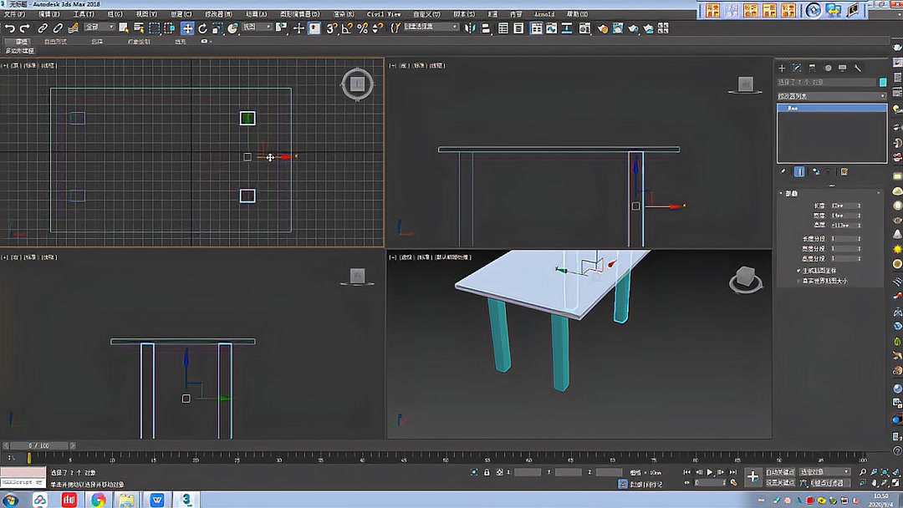Select the Select Object arrow tool
The height and width of the screenshot is (508, 903).
(122, 28)
